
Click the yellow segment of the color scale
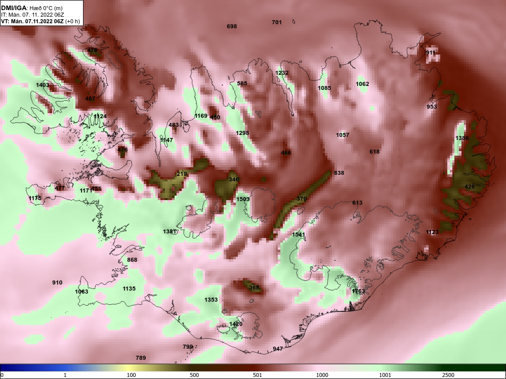pos(129,368)
